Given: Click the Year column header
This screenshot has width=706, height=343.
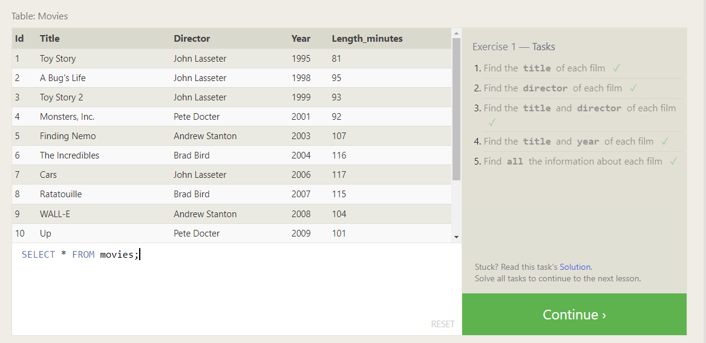Looking at the screenshot, I should pos(301,39).
